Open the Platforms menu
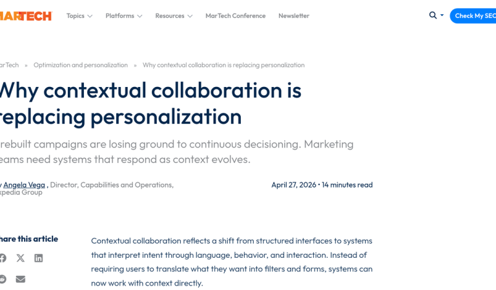Image resolution: width=496 pixels, height=290 pixels. click(120, 15)
